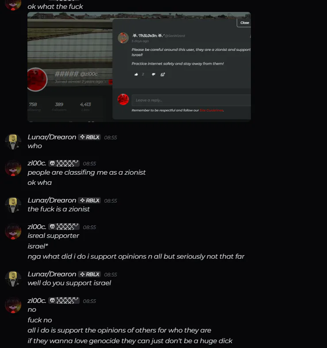The image size is (327, 348).
Task: Click the Lunar/Drearon username above 'the fuck is a zionist'
Action: coord(52,200)
